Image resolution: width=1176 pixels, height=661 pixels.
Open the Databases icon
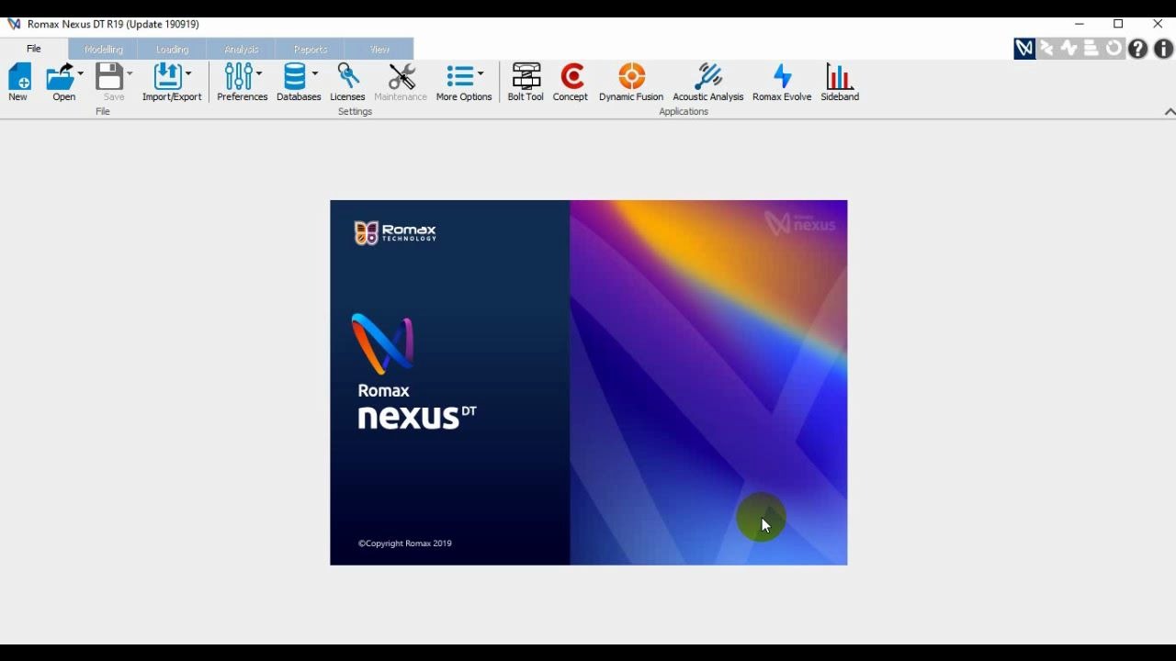pos(295,77)
